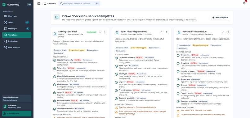Click the alert icon beside System type

coord(178,55)
